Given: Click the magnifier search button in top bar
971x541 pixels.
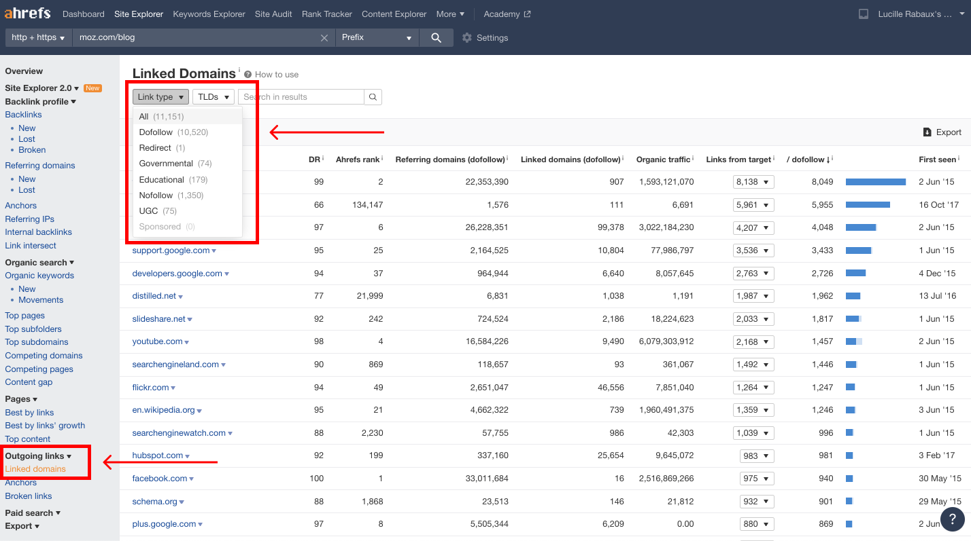Looking at the screenshot, I should [436, 38].
